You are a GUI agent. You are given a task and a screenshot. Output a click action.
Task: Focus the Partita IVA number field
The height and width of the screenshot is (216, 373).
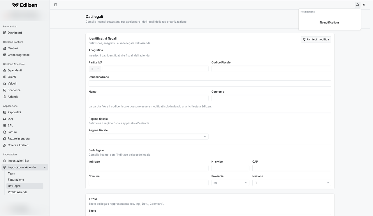click(x=155, y=69)
